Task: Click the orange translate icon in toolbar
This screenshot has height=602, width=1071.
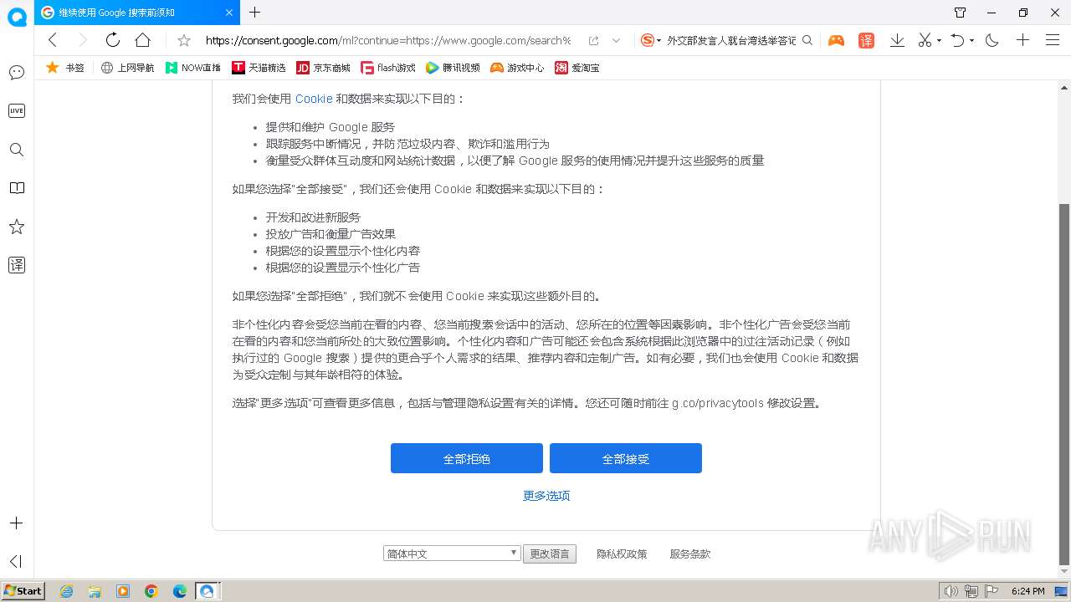Action: click(x=866, y=40)
